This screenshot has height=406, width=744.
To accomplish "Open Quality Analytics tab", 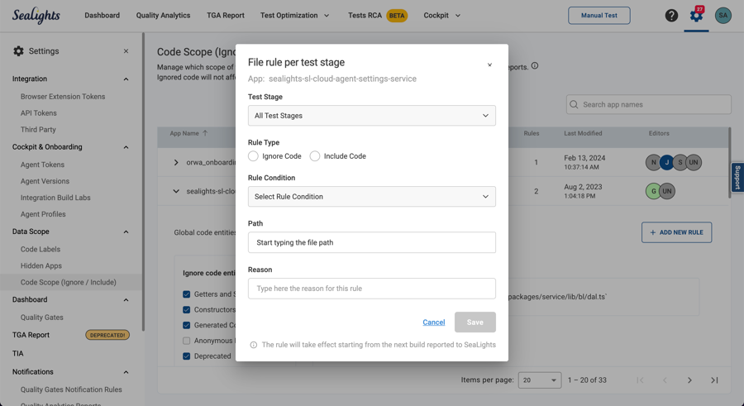I will (163, 16).
